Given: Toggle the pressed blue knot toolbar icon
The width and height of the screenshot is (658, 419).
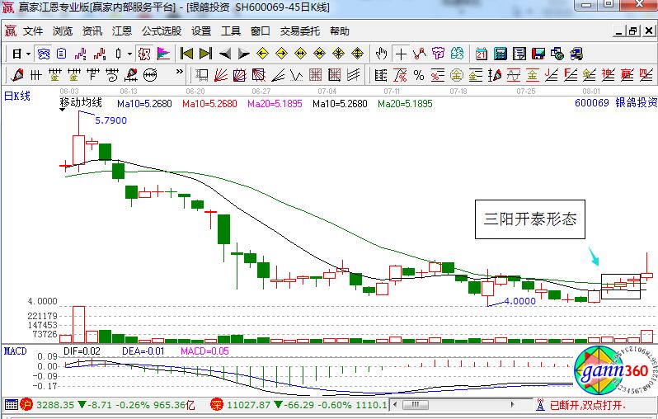Looking at the screenshot, I should click(43, 54).
